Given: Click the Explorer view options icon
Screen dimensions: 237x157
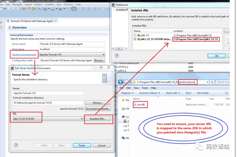Looking at the screenshot, I should 226,93.
